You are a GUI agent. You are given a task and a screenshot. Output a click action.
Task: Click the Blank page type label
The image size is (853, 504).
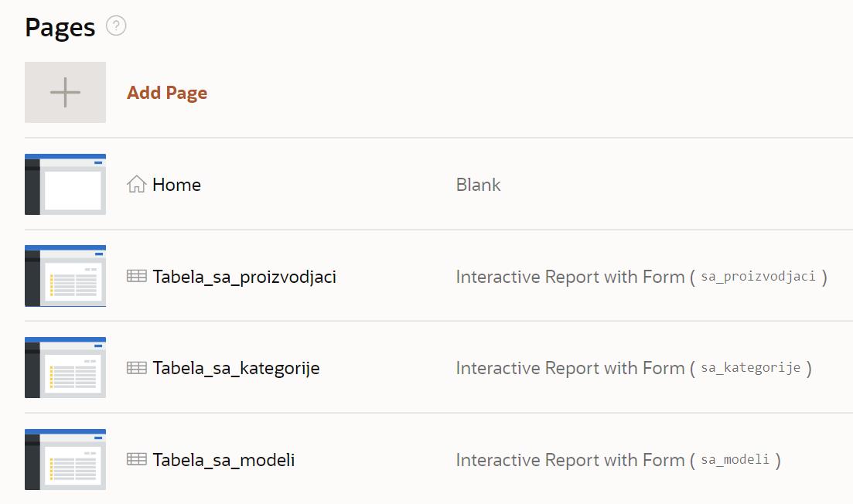click(478, 185)
